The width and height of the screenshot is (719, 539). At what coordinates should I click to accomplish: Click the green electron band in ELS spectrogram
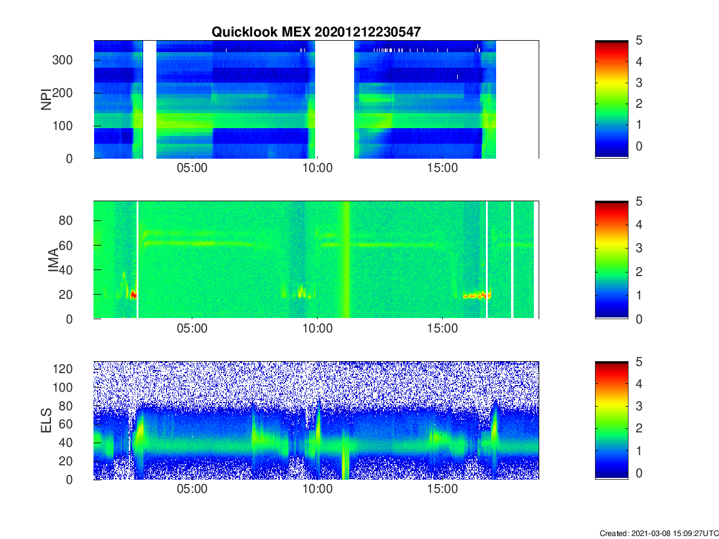point(316,446)
